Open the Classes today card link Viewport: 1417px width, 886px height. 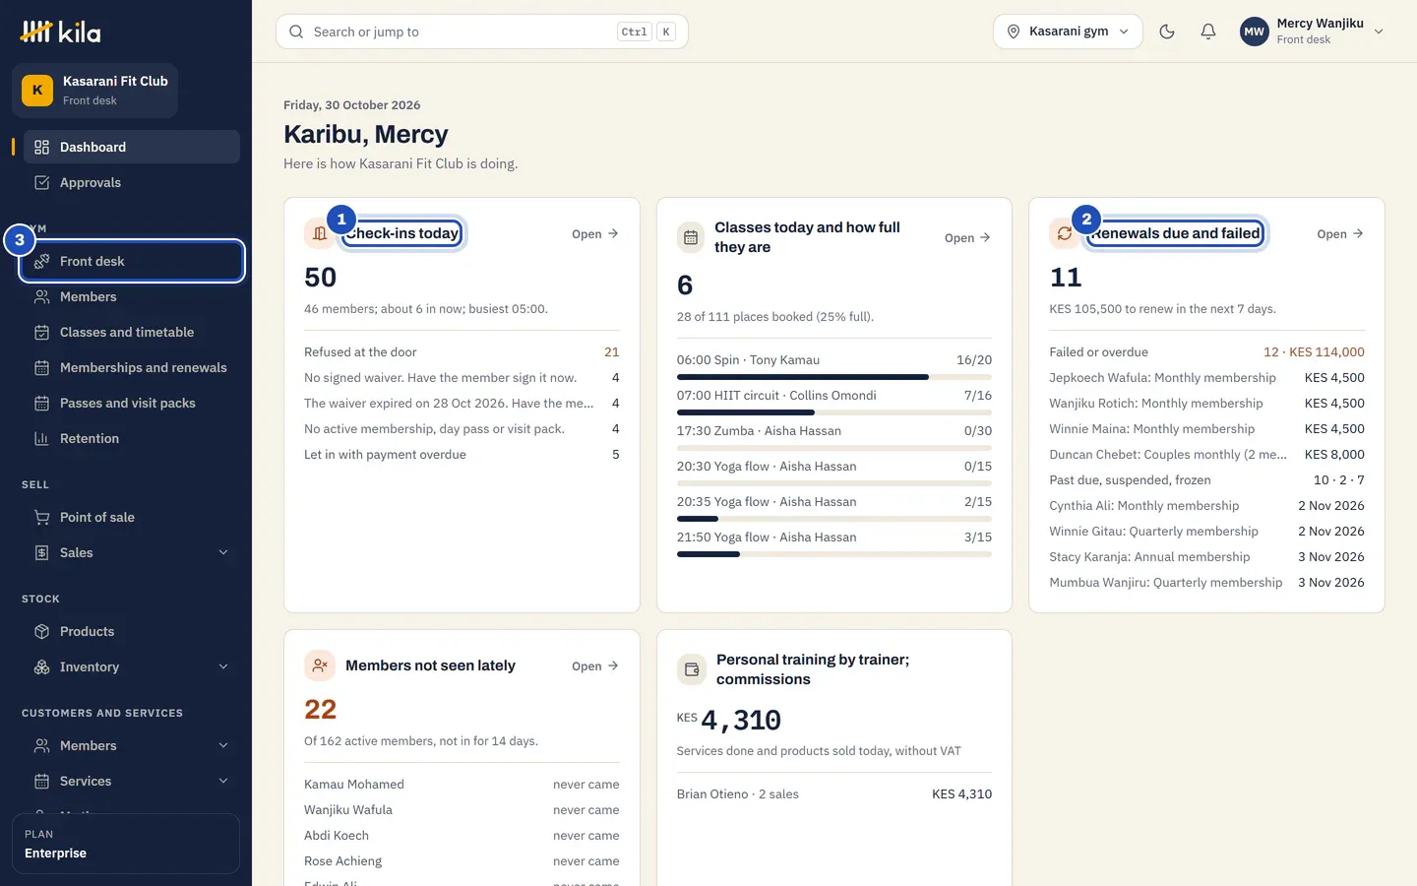click(x=967, y=237)
